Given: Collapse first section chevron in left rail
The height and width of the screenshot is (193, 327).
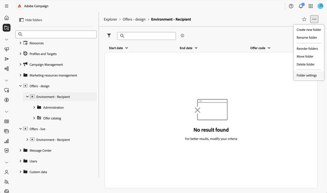Looking at the screenshot, I should (x=7, y=39).
